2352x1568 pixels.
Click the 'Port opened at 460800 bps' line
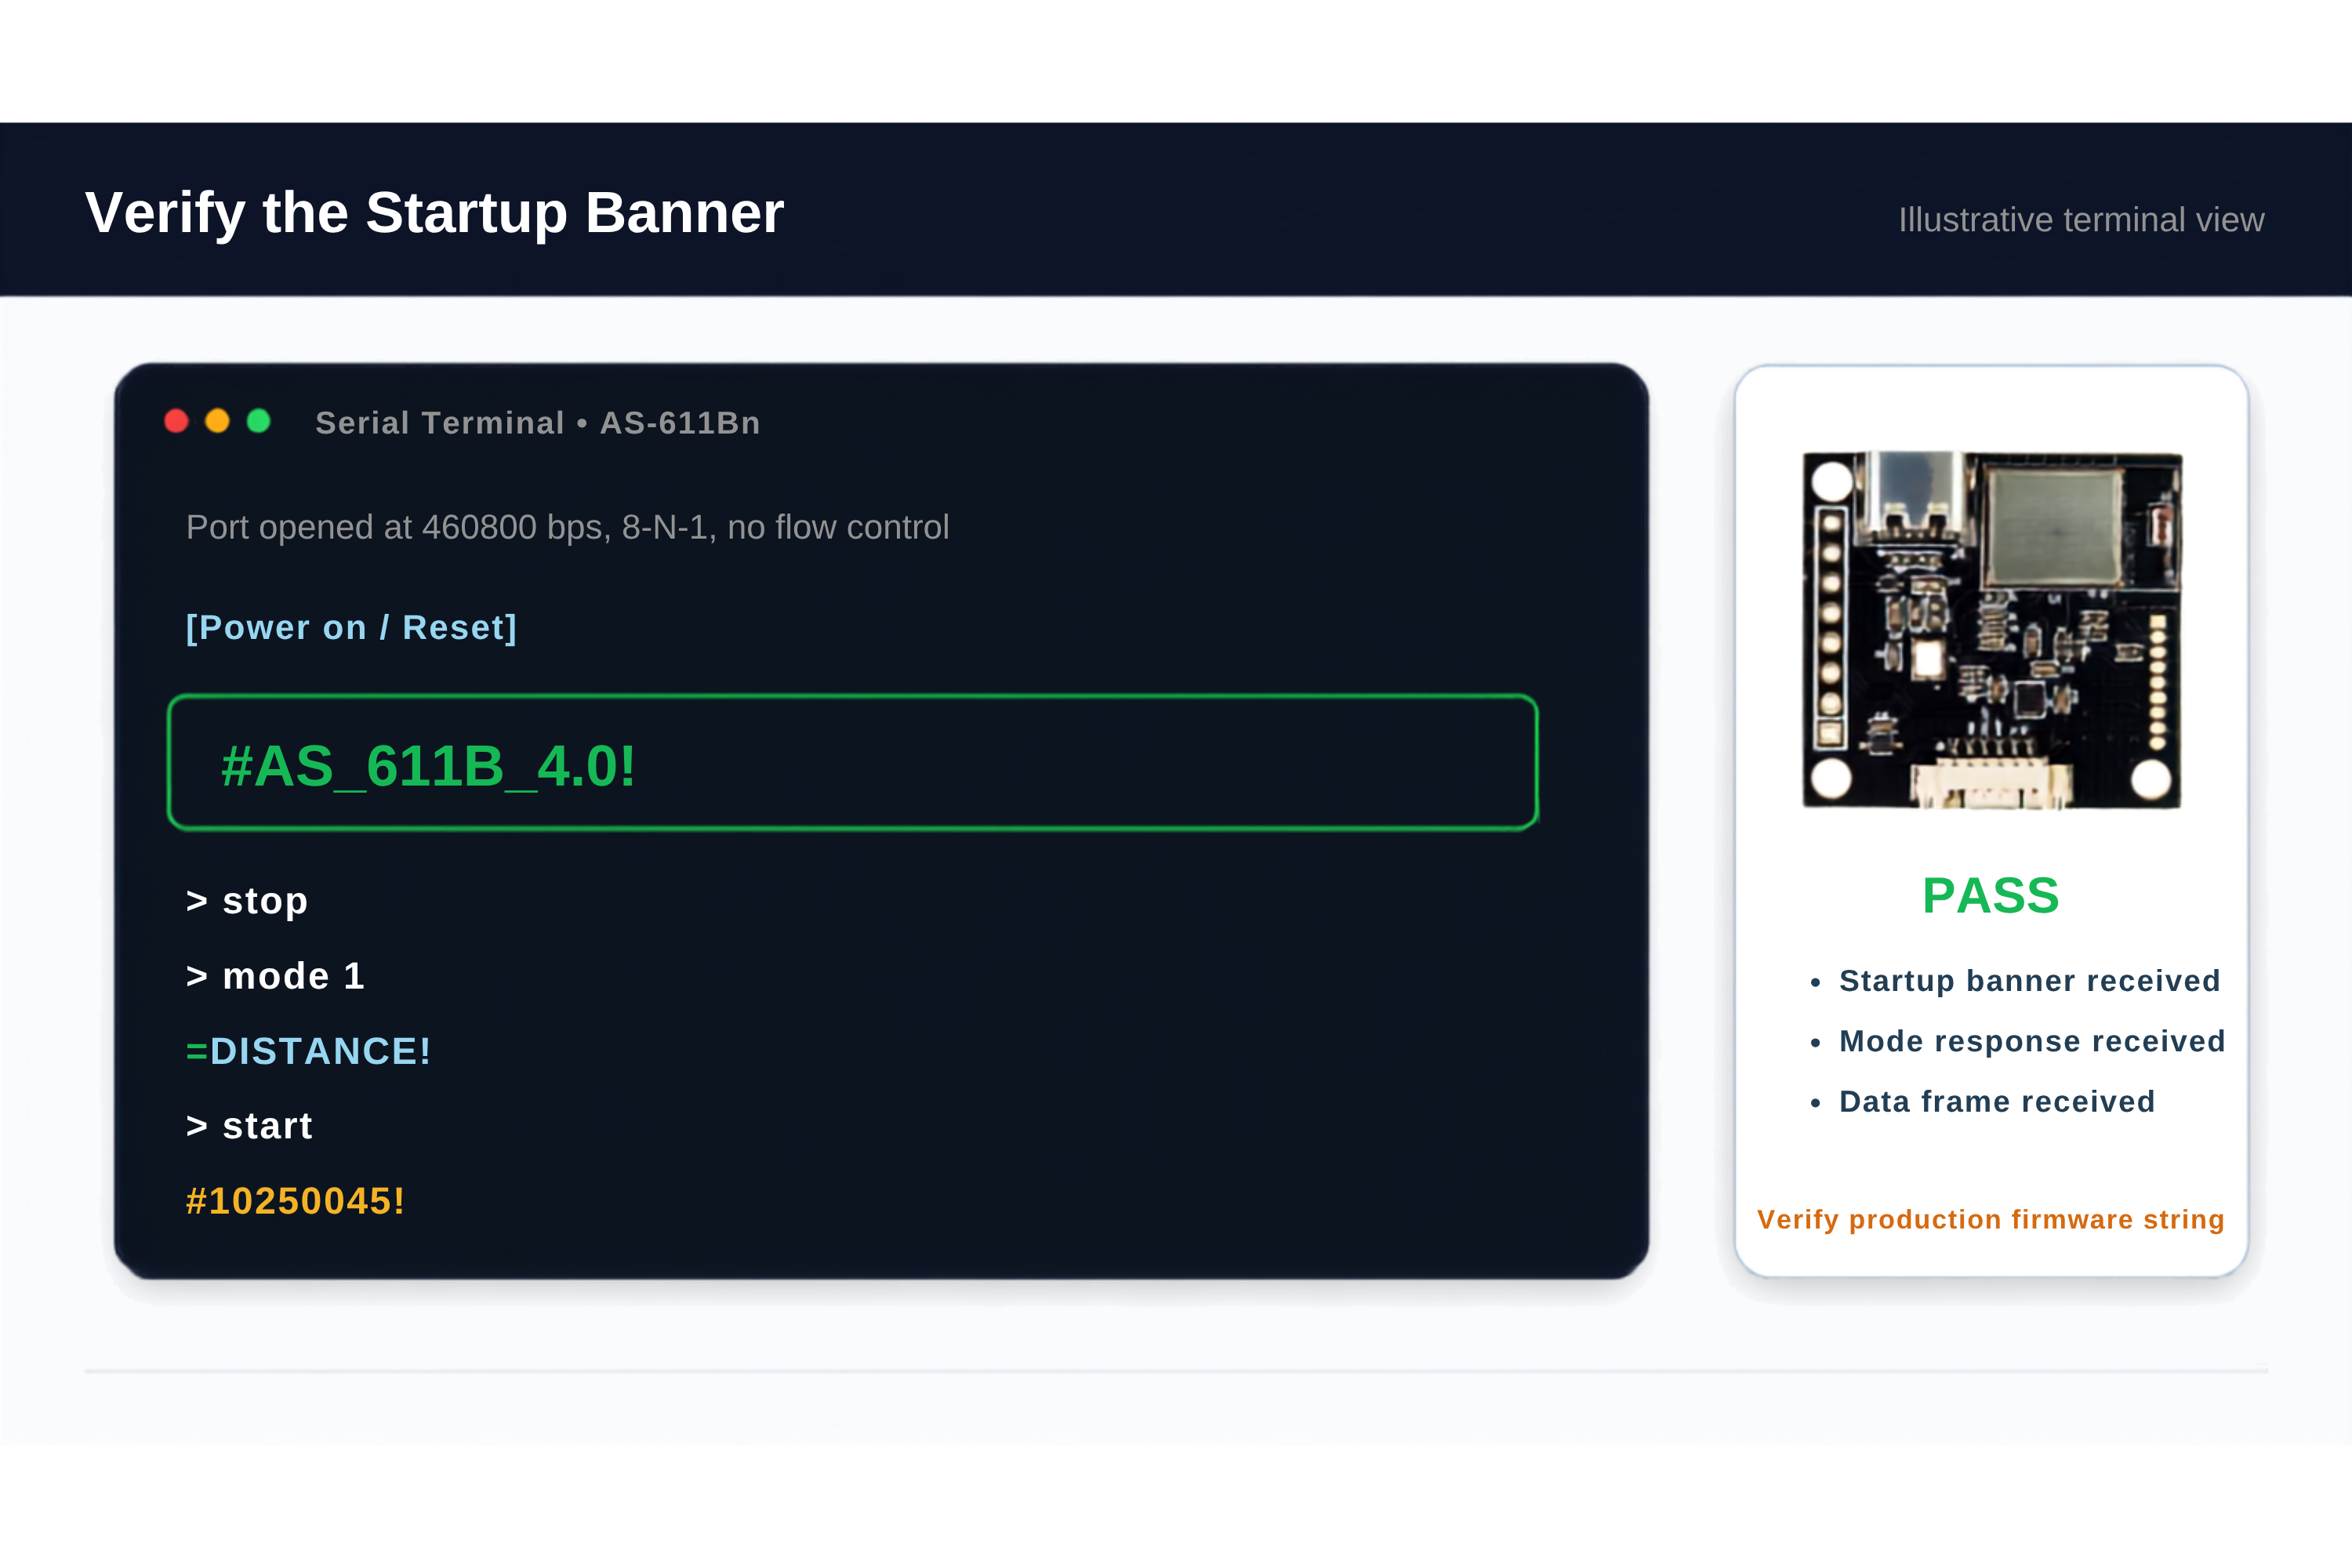[x=567, y=527]
